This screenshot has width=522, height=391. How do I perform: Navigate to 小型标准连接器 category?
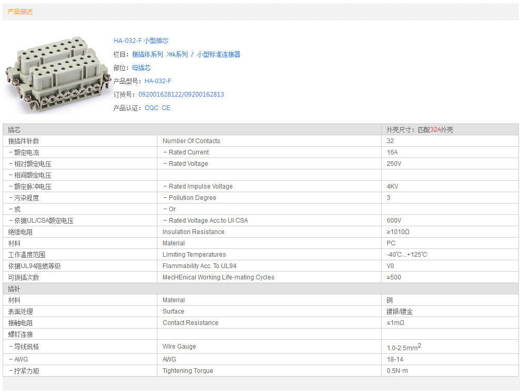(x=218, y=54)
